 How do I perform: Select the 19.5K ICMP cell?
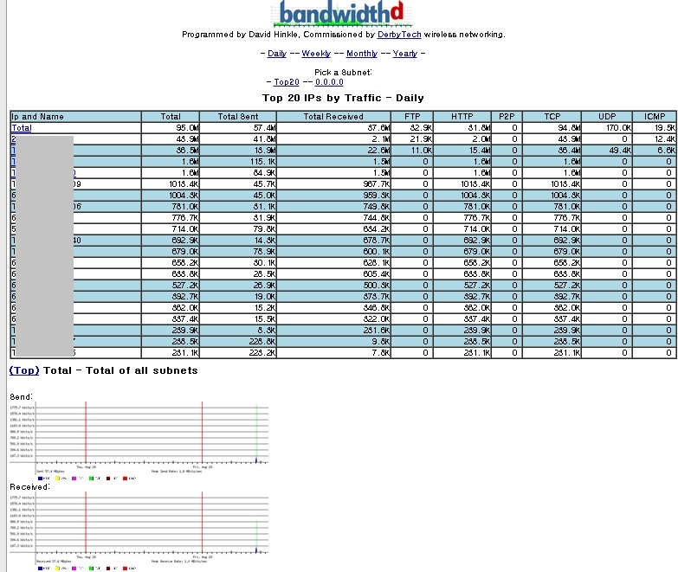[655, 128]
